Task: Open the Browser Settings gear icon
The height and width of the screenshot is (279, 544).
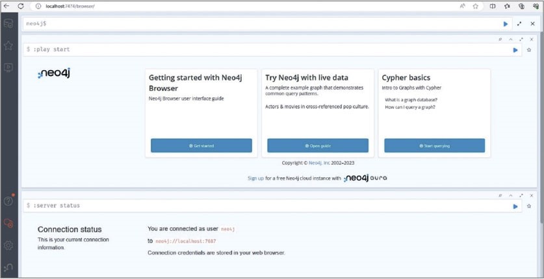Action: (8, 245)
